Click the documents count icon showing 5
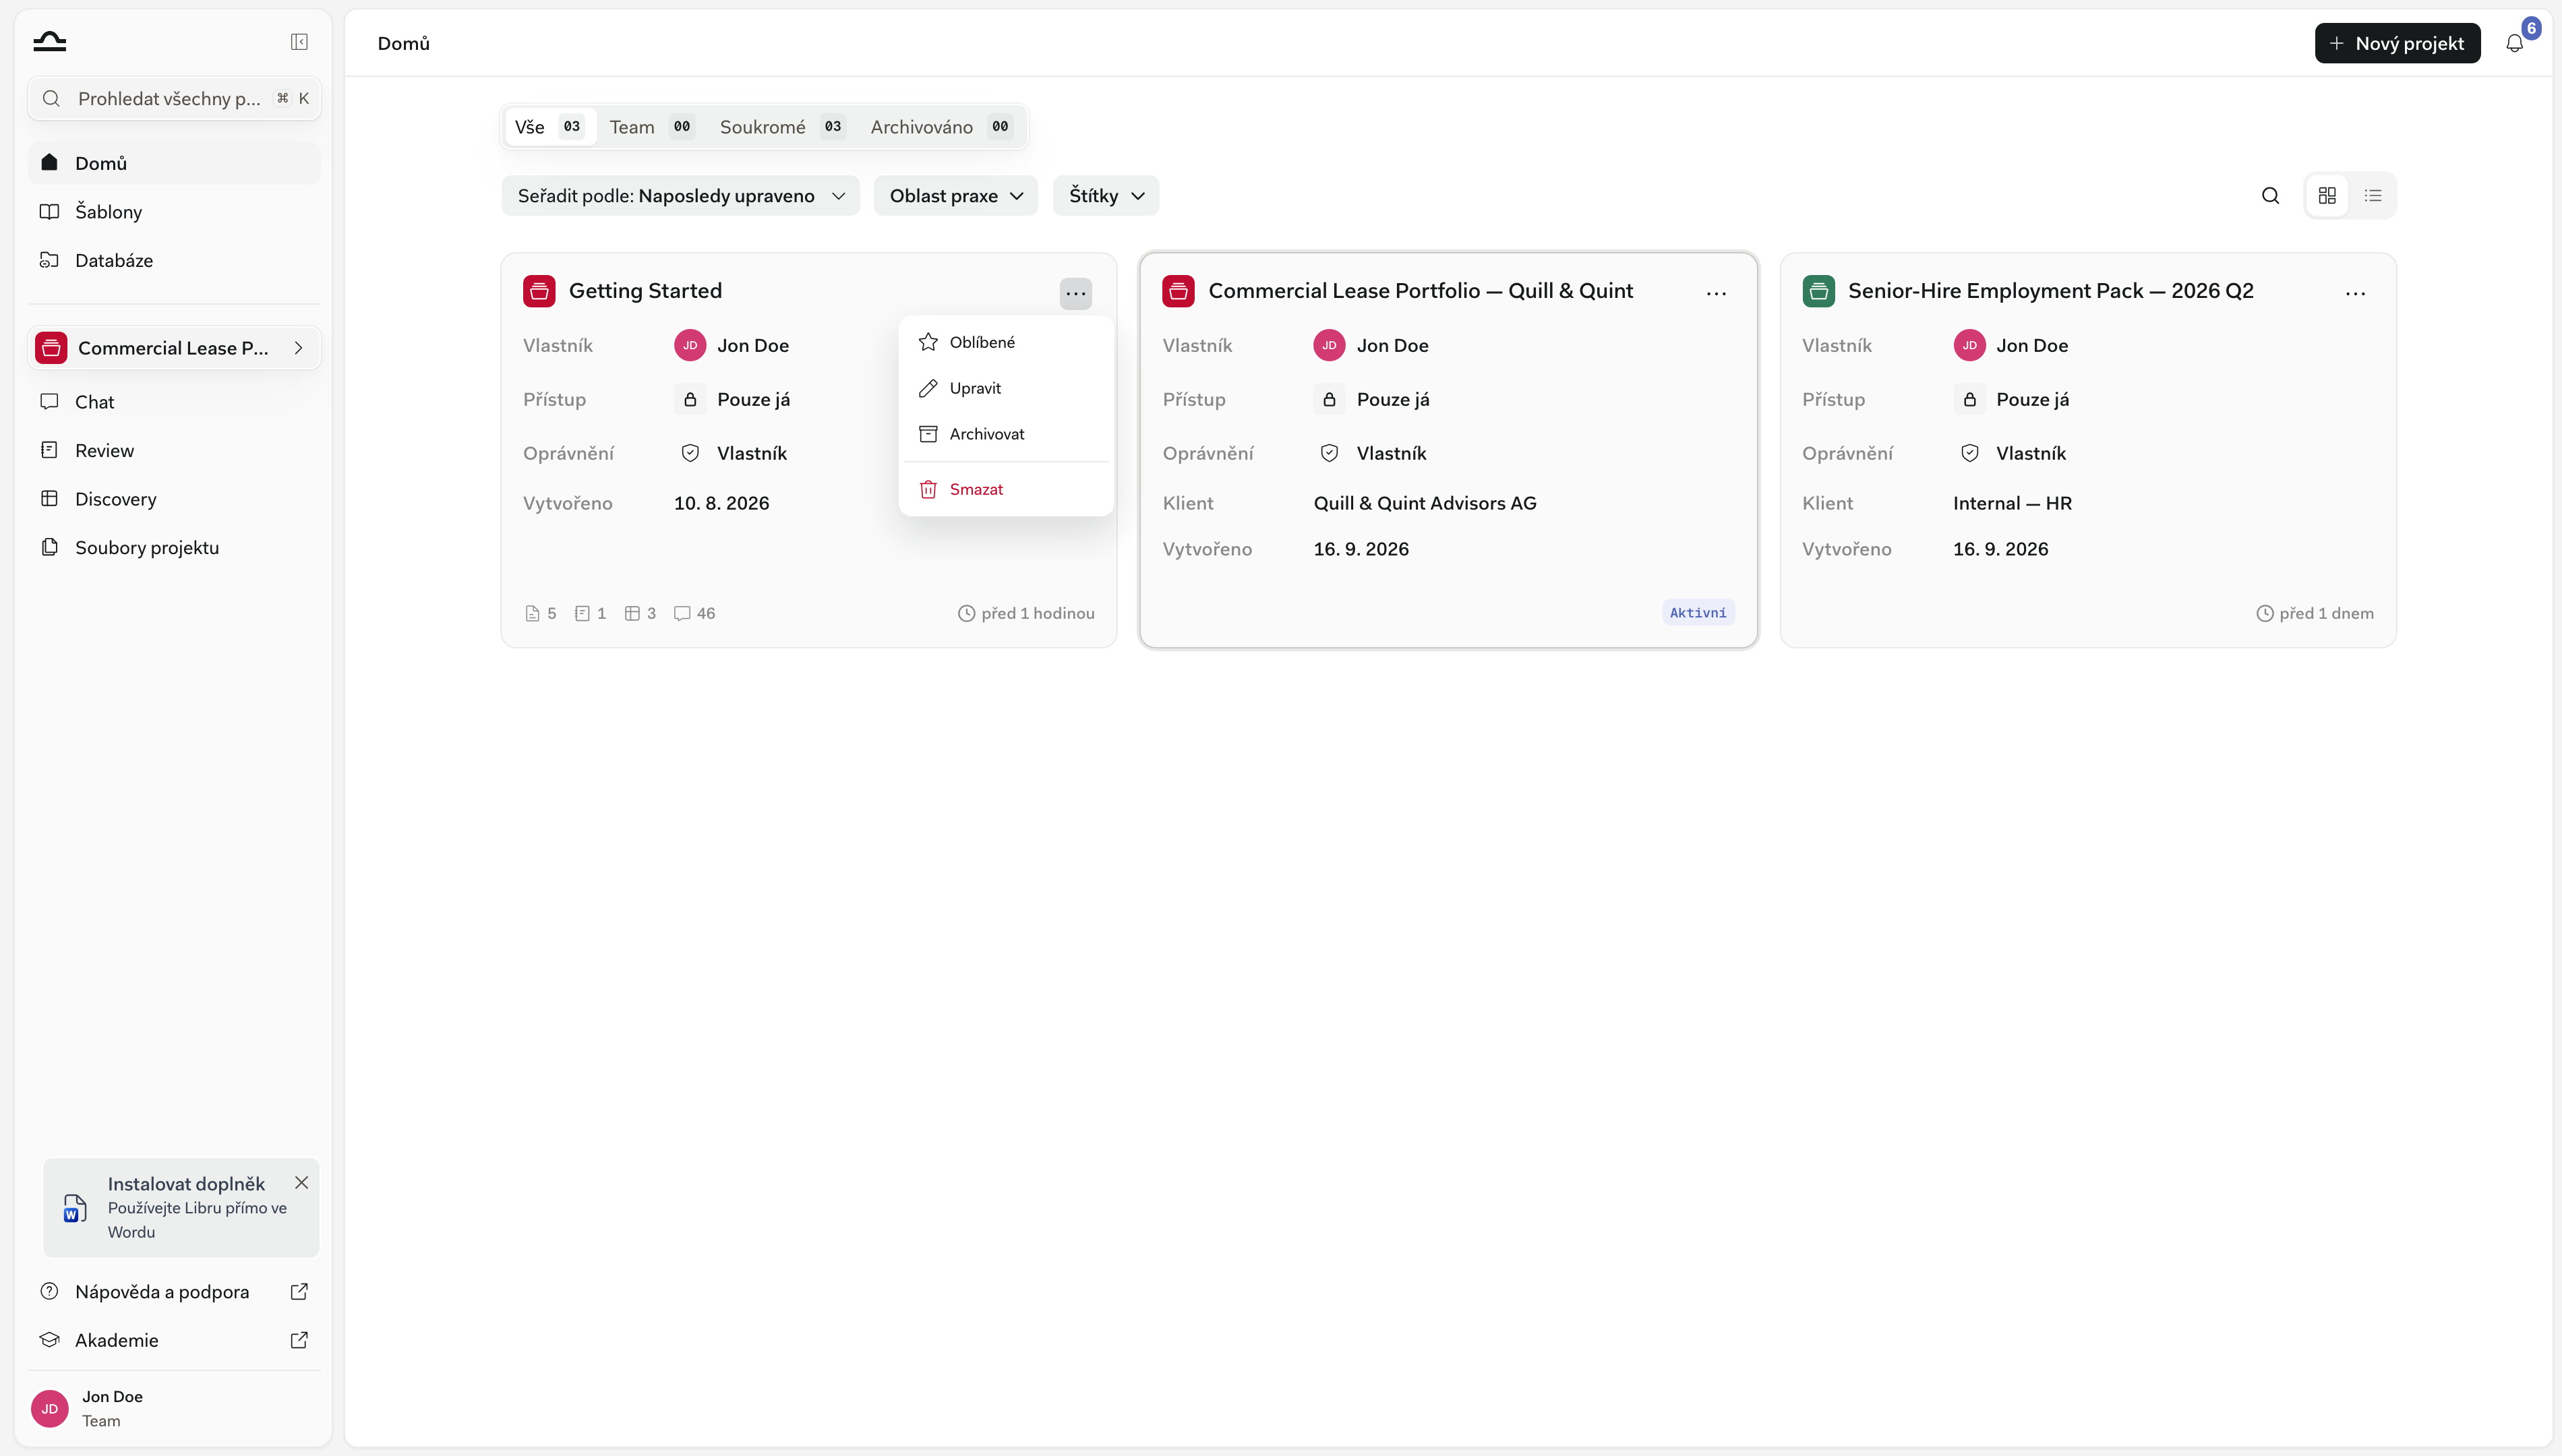The width and height of the screenshot is (2562, 1456). pyautogui.click(x=532, y=614)
